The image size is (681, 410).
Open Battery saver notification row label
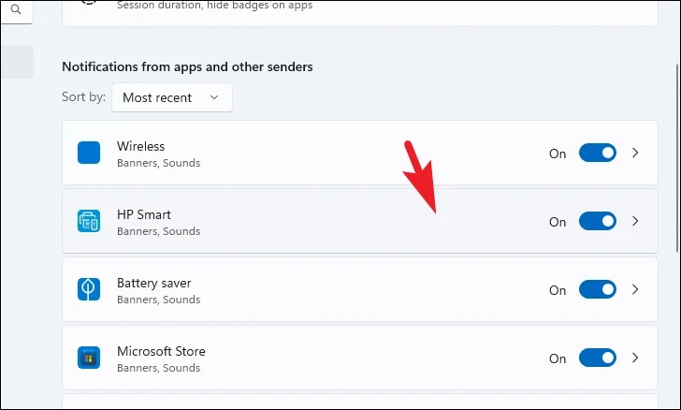point(153,283)
